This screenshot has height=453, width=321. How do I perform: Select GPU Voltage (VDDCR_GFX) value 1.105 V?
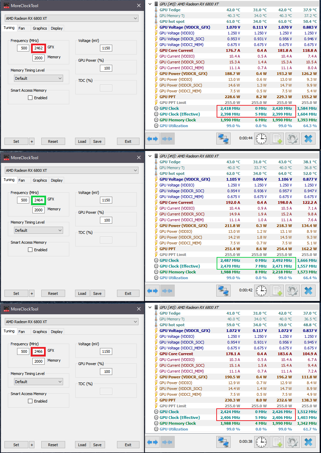233,179
